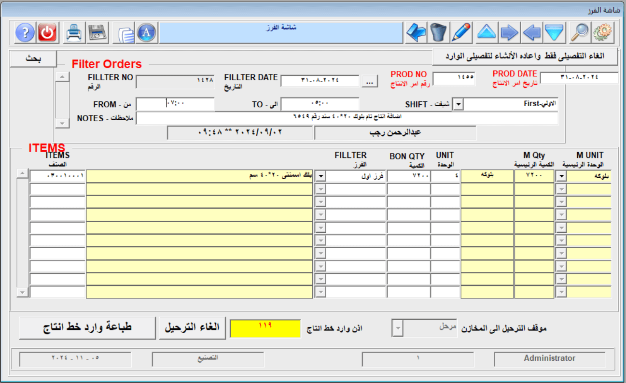Click the الغاء الترحيل button

[192, 327]
